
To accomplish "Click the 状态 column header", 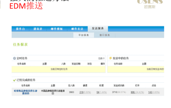I will (x=89, y=64).
